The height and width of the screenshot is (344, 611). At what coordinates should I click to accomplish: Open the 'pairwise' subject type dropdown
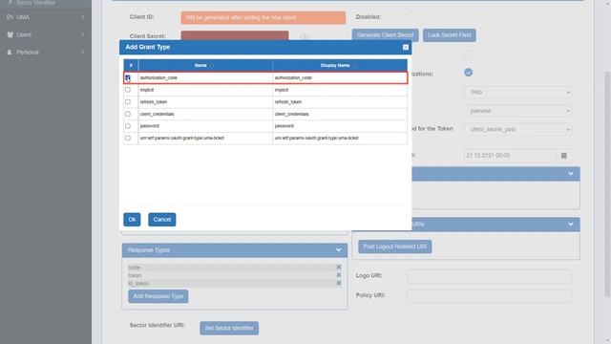tap(517, 111)
